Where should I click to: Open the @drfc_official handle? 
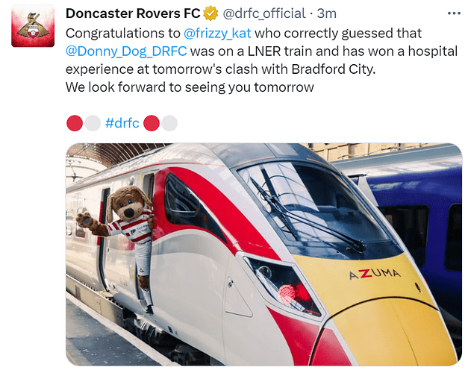[x=264, y=13]
